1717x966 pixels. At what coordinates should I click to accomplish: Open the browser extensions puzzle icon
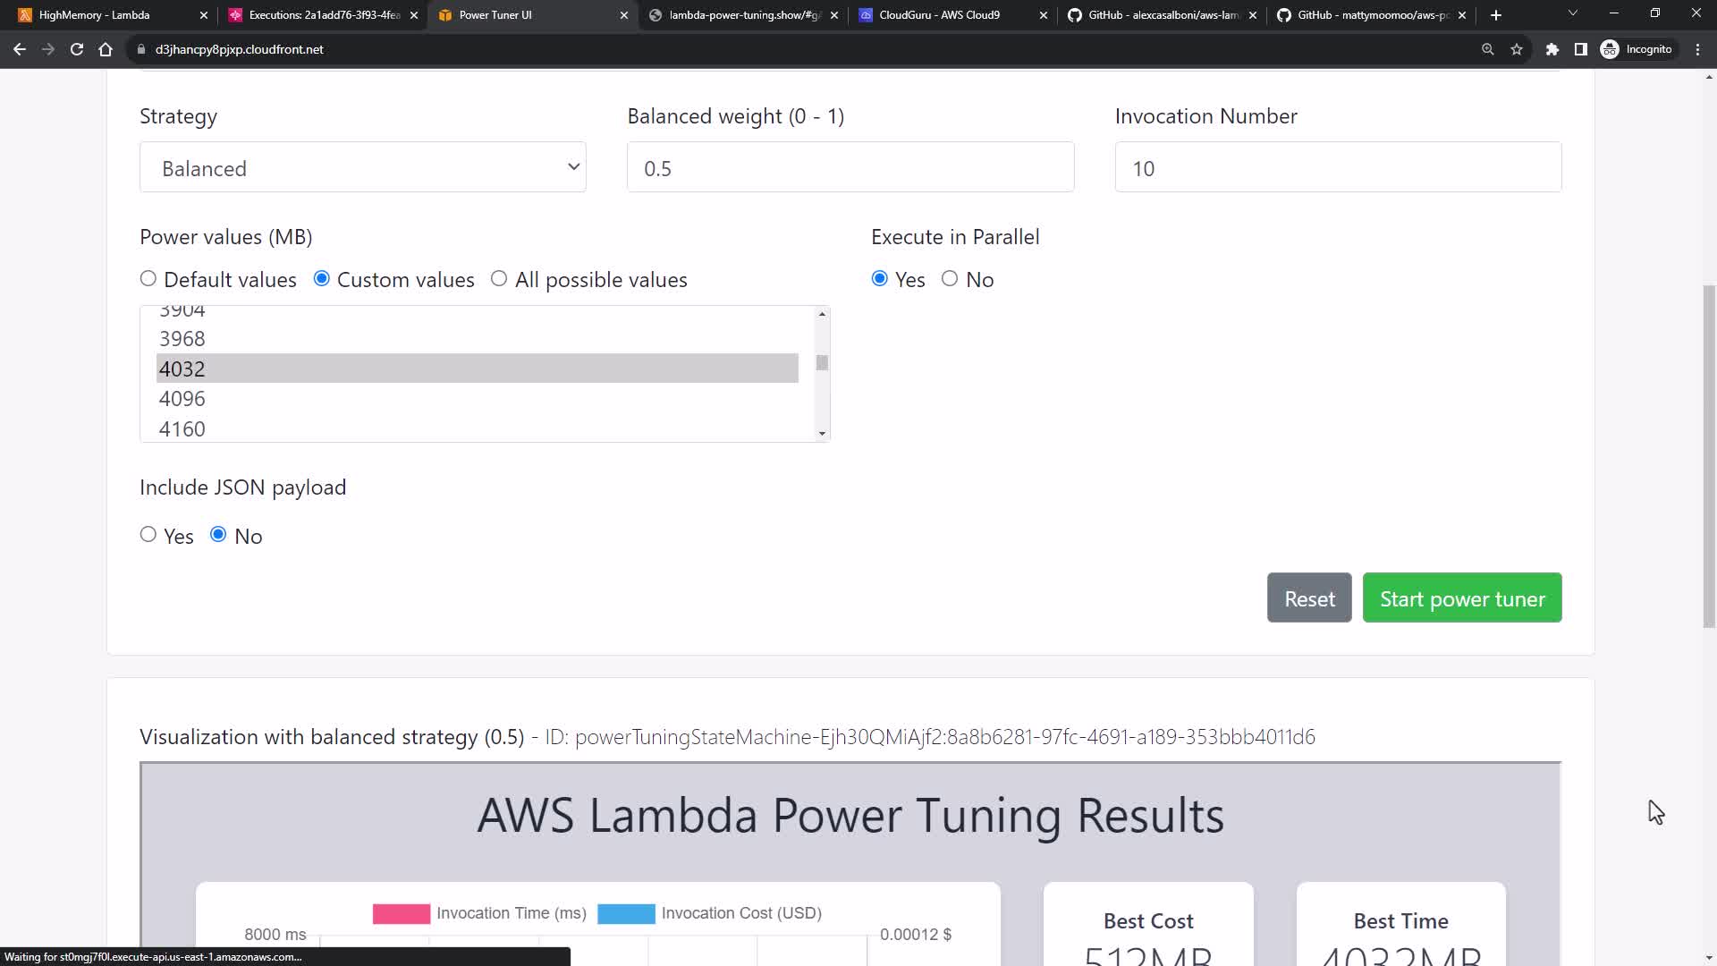tap(1552, 49)
